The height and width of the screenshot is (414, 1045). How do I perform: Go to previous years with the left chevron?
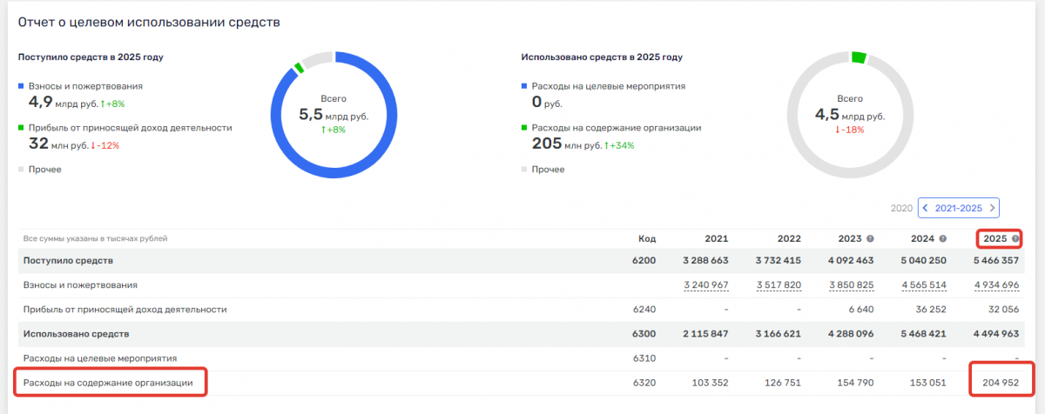pyautogui.click(x=926, y=209)
